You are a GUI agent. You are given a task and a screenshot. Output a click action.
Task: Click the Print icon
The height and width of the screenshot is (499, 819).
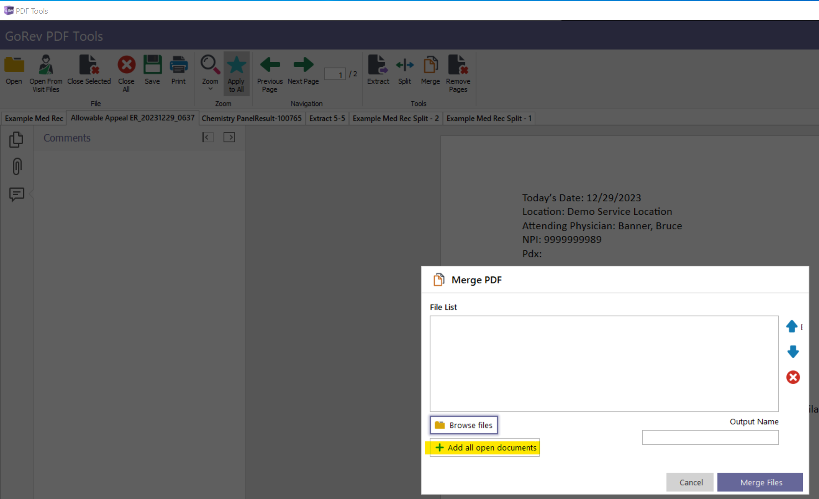178,65
